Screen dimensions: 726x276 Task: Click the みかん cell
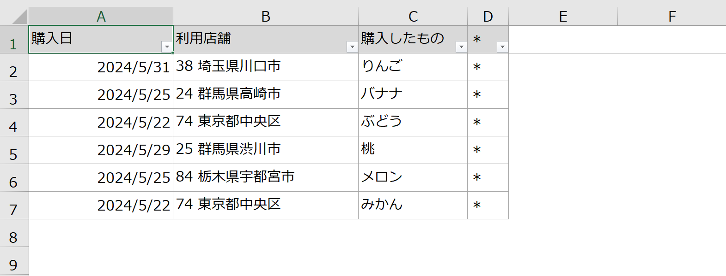coord(413,206)
